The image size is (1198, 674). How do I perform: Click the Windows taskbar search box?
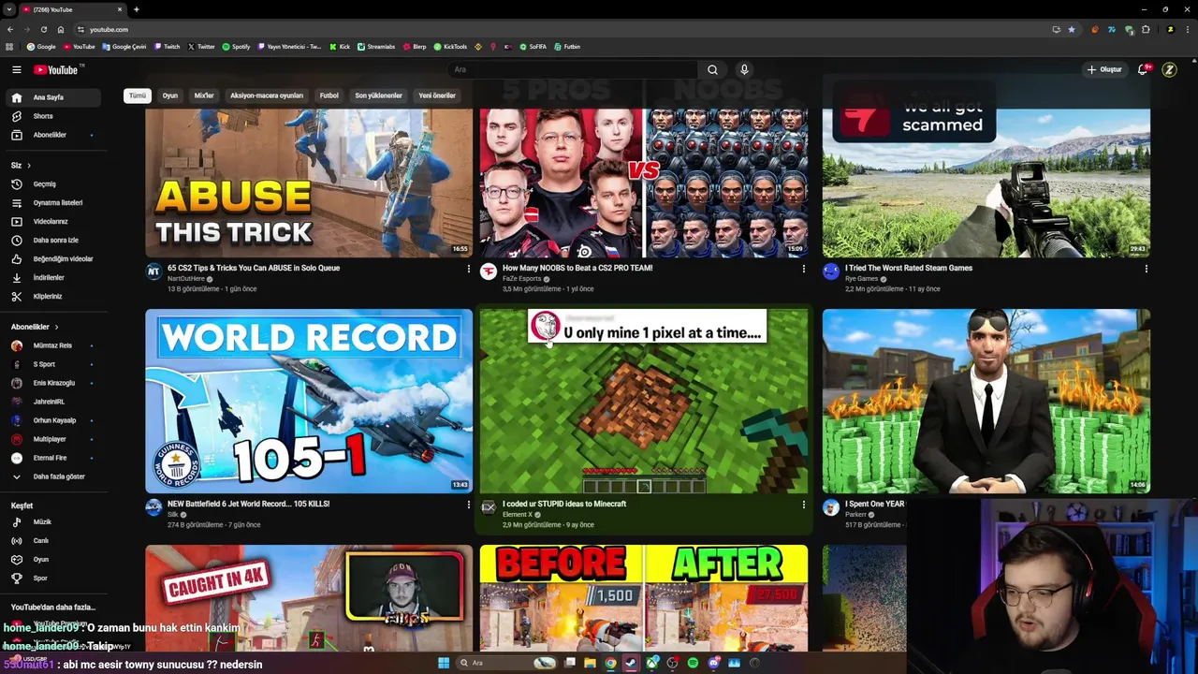[x=505, y=663]
